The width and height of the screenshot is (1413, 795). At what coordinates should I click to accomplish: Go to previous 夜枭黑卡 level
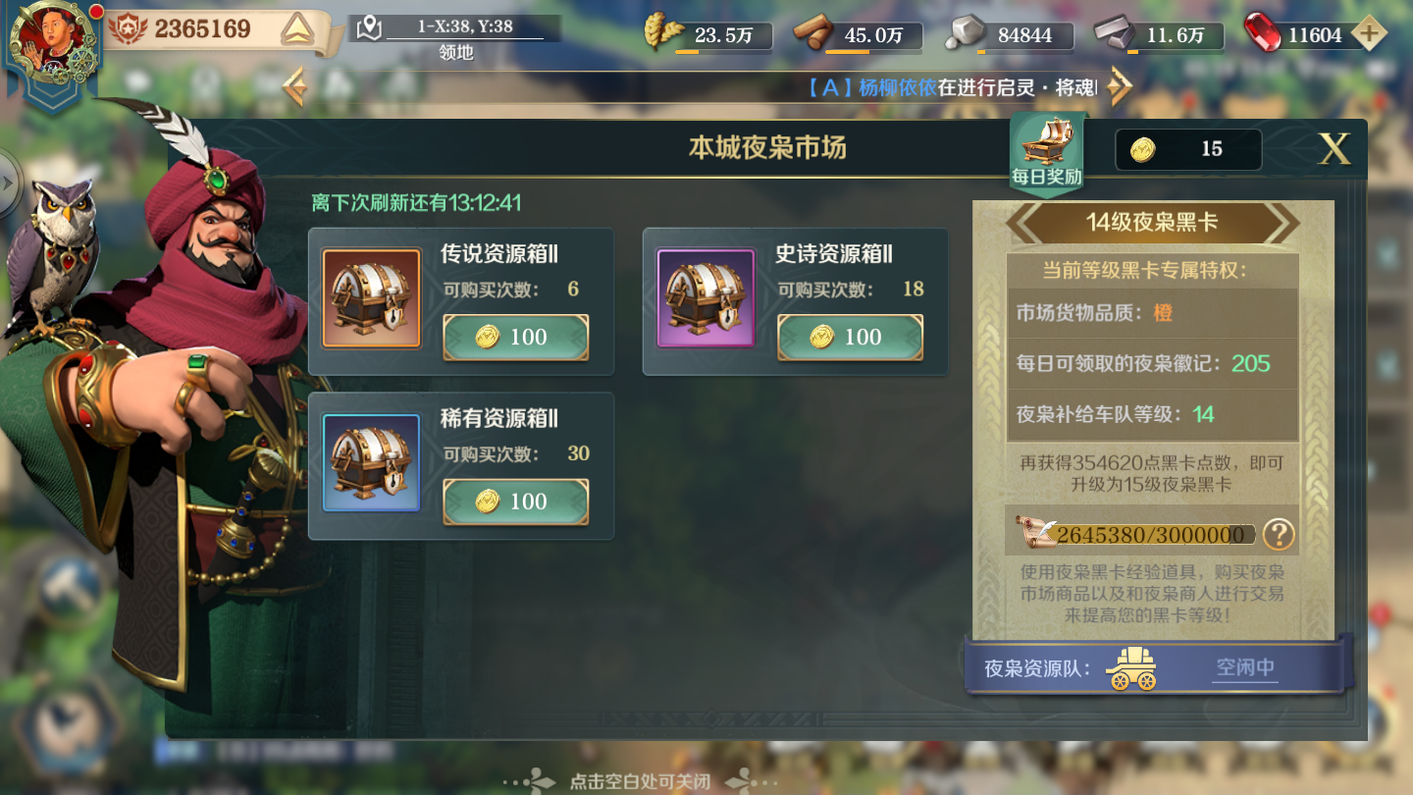pos(1029,223)
